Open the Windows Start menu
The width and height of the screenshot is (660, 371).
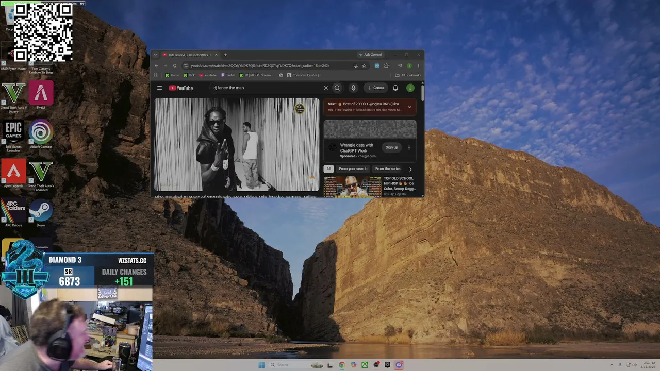coord(261,365)
